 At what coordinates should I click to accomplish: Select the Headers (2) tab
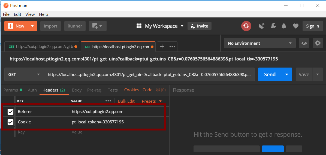coord(54,90)
